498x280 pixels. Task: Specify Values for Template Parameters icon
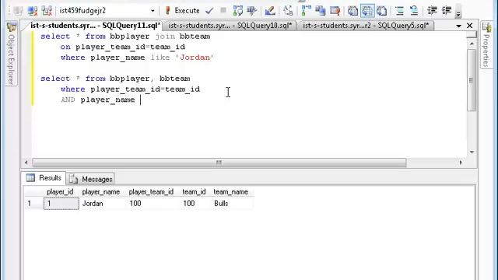(289, 11)
